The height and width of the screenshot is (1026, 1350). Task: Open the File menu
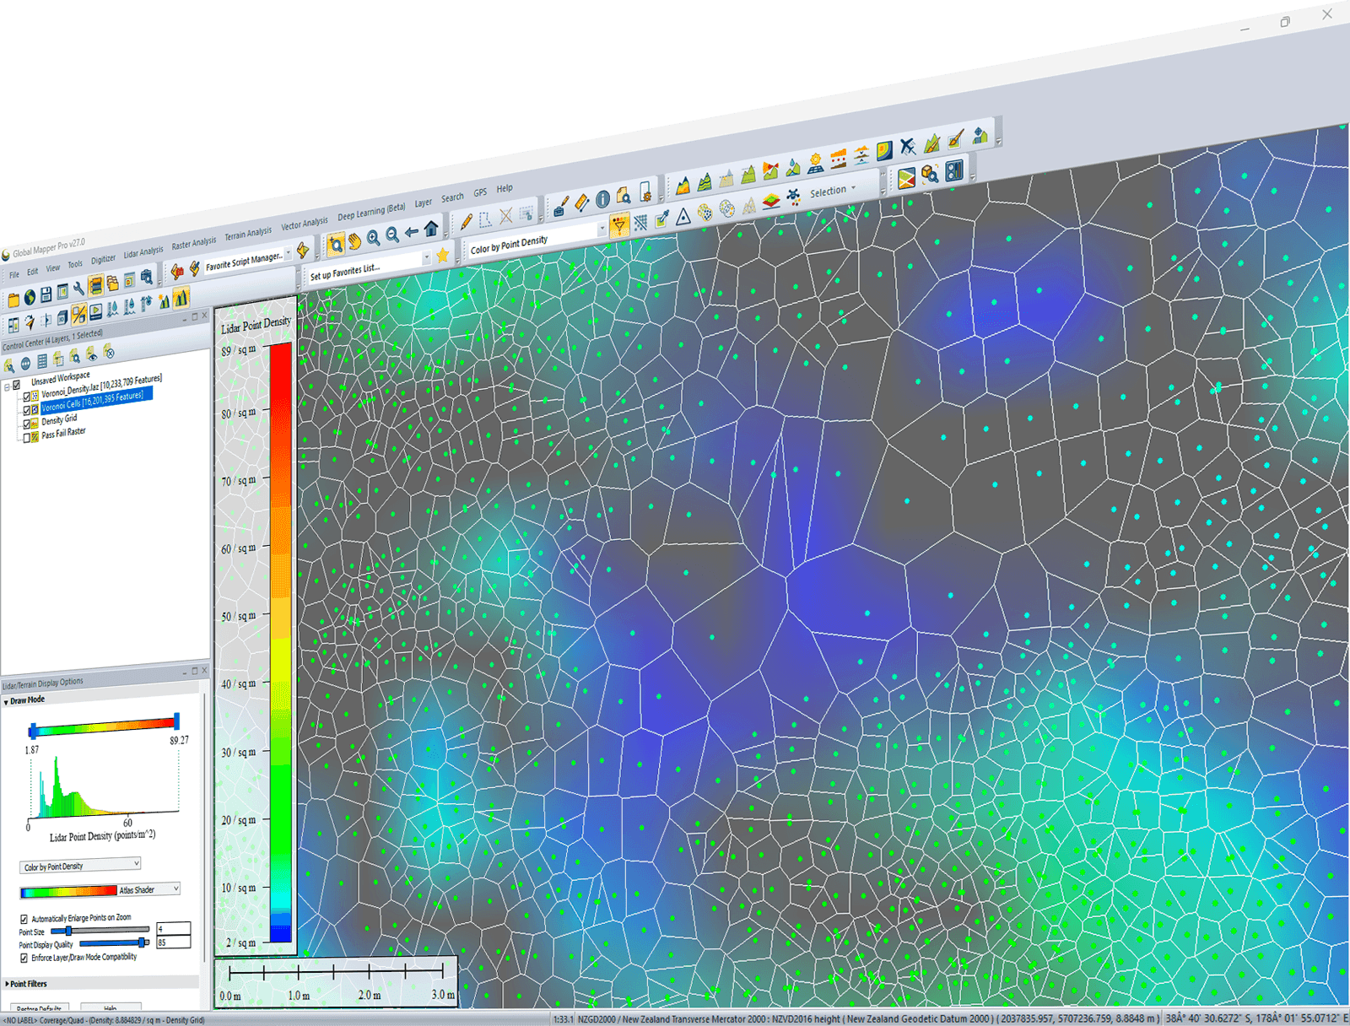(x=13, y=274)
